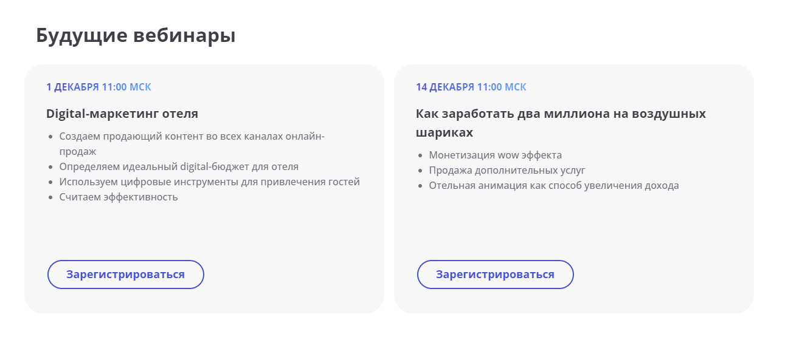Screen dimensions: 785x348
Task: Register for the Digital-маркетинг отеля webinar
Action: tap(126, 275)
